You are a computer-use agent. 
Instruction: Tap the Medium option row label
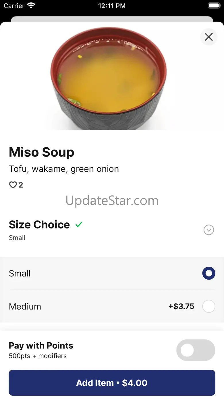25,306
